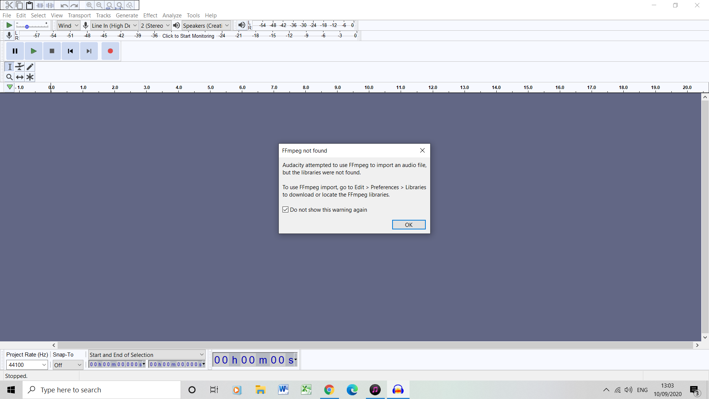Adjust the play-at-speed slider knob
Viewport: 709px width, 399px height.
27,27
